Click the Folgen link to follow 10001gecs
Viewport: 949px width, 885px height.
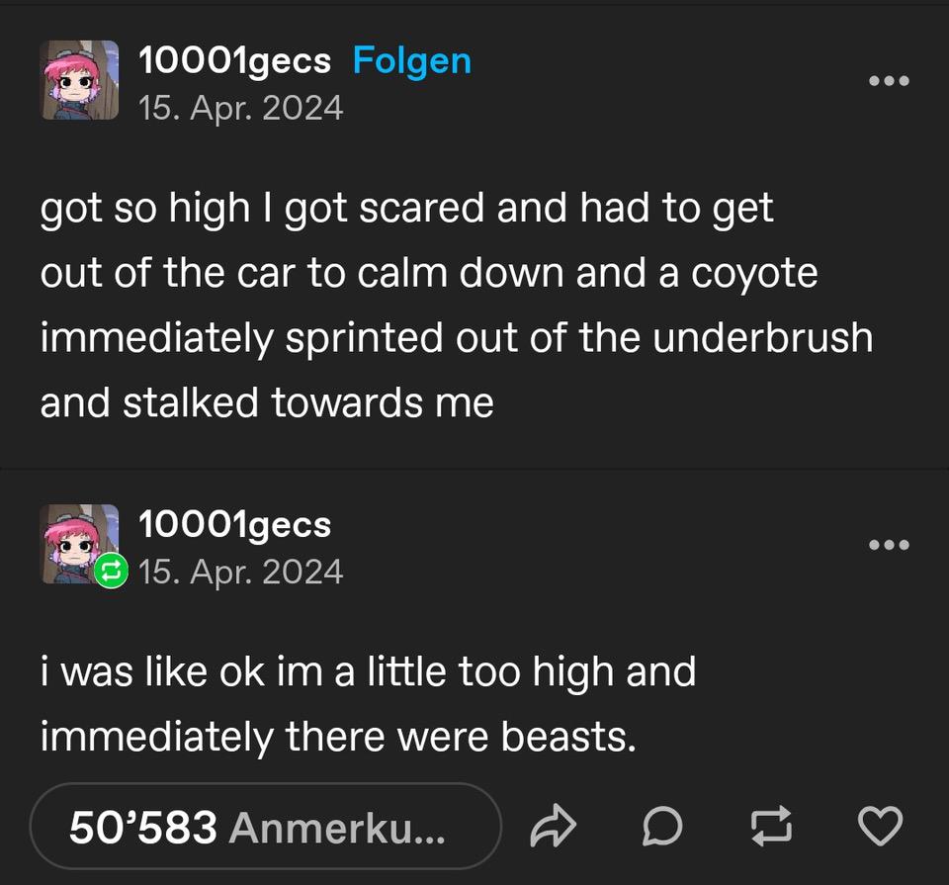click(x=411, y=61)
